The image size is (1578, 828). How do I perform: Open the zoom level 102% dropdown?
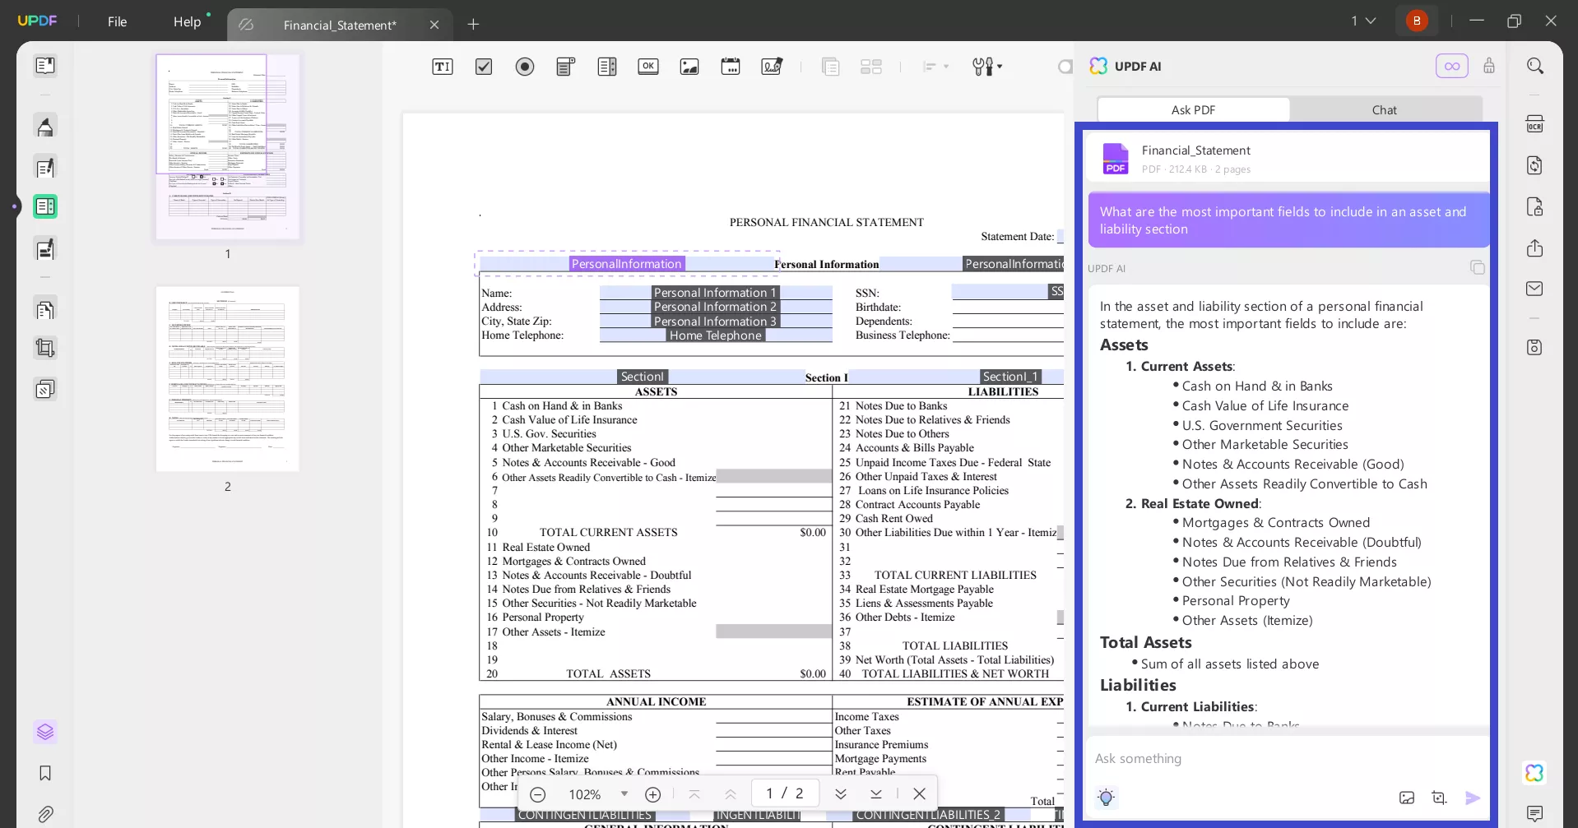pos(624,794)
